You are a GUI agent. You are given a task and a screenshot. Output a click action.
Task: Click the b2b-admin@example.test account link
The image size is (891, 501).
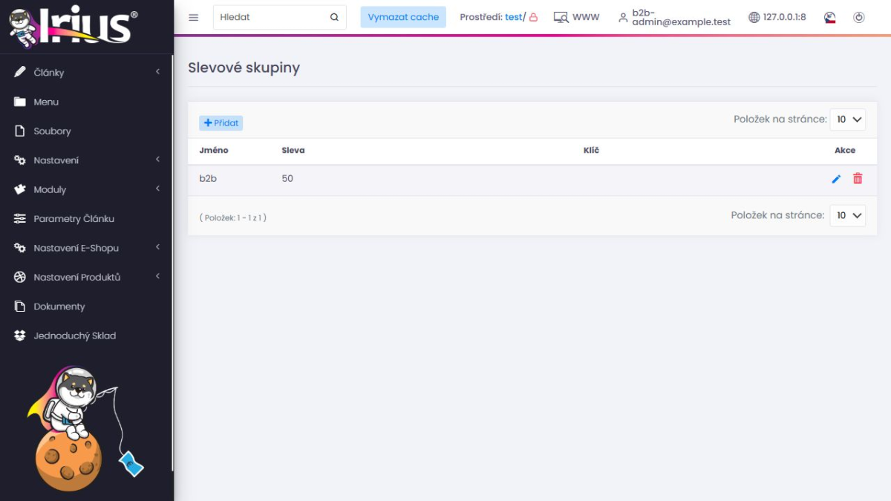tap(681, 17)
